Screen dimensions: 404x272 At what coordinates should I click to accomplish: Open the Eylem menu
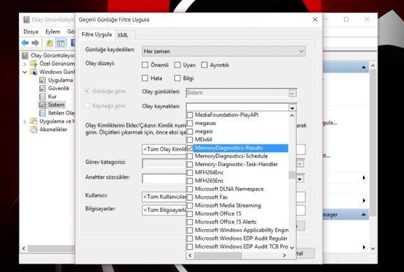coord(53,32)
